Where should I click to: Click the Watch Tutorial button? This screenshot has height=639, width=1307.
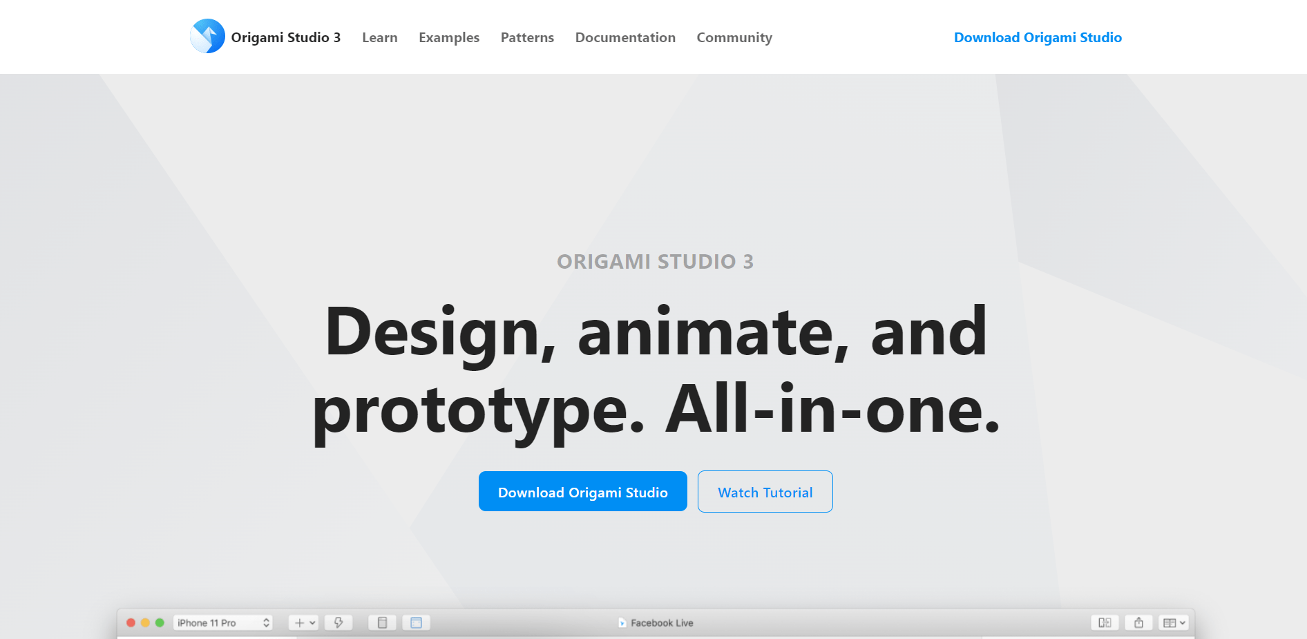(765, 491)
